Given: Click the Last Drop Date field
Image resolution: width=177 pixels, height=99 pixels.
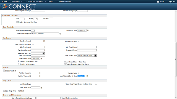Looking at the screenshot, I should point(36,88).
